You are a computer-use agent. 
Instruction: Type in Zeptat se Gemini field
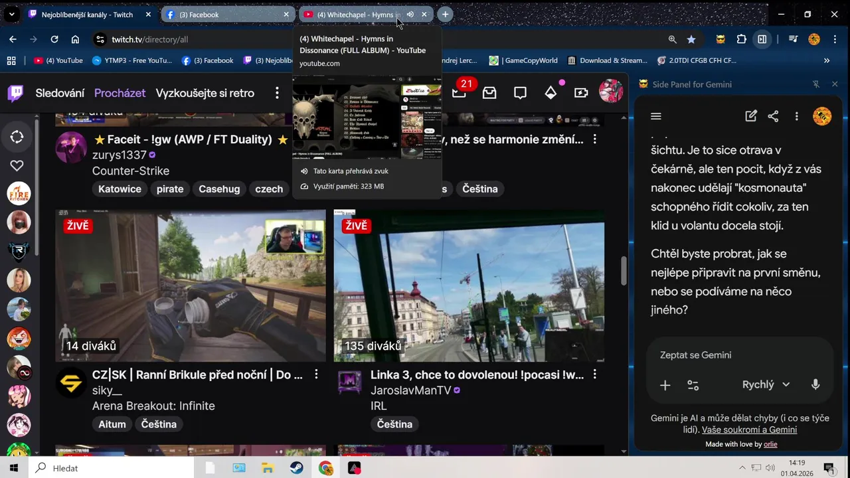739,355
